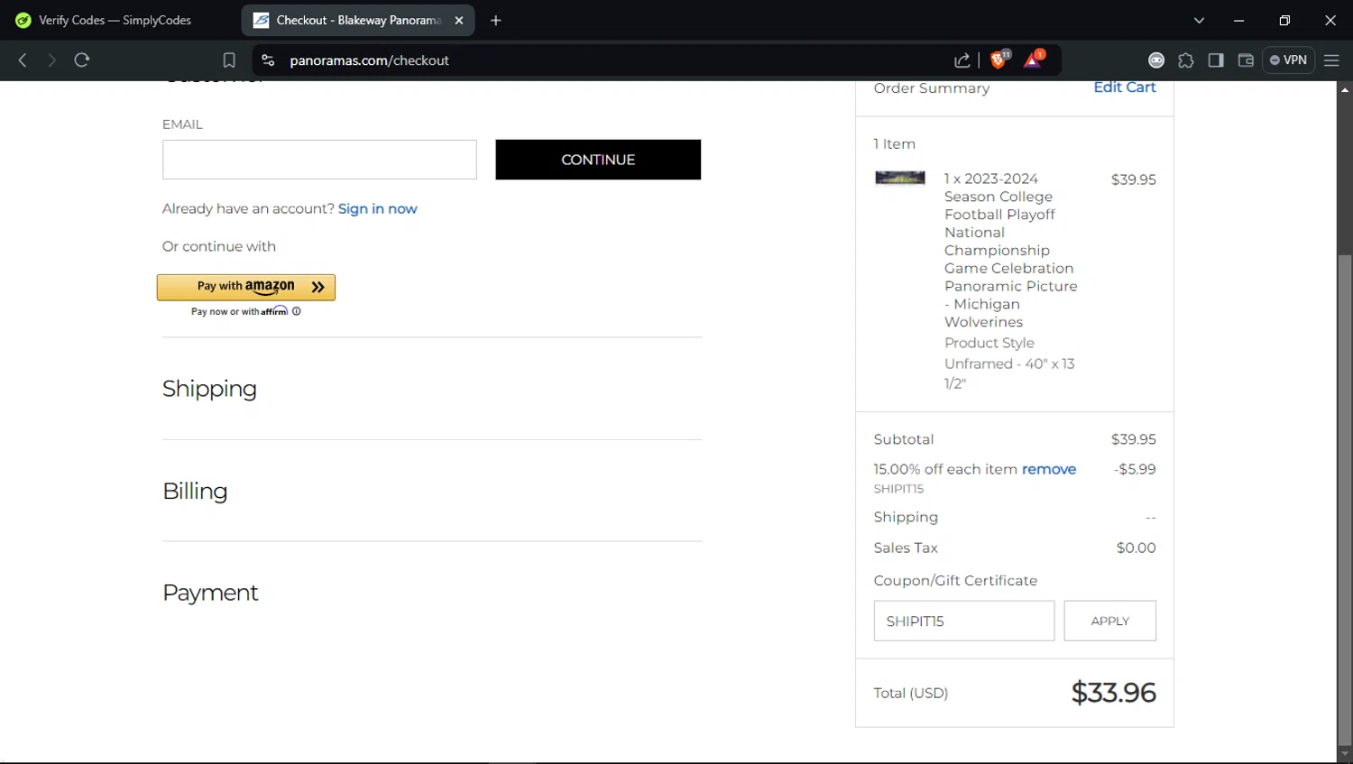Screen dimensions: 1353x764
Task: Bookmark this page with bookmark icon
Action: (229, 60)
